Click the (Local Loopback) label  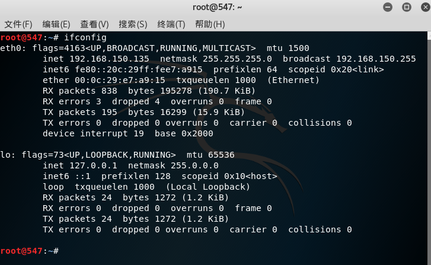coord(208,187)
